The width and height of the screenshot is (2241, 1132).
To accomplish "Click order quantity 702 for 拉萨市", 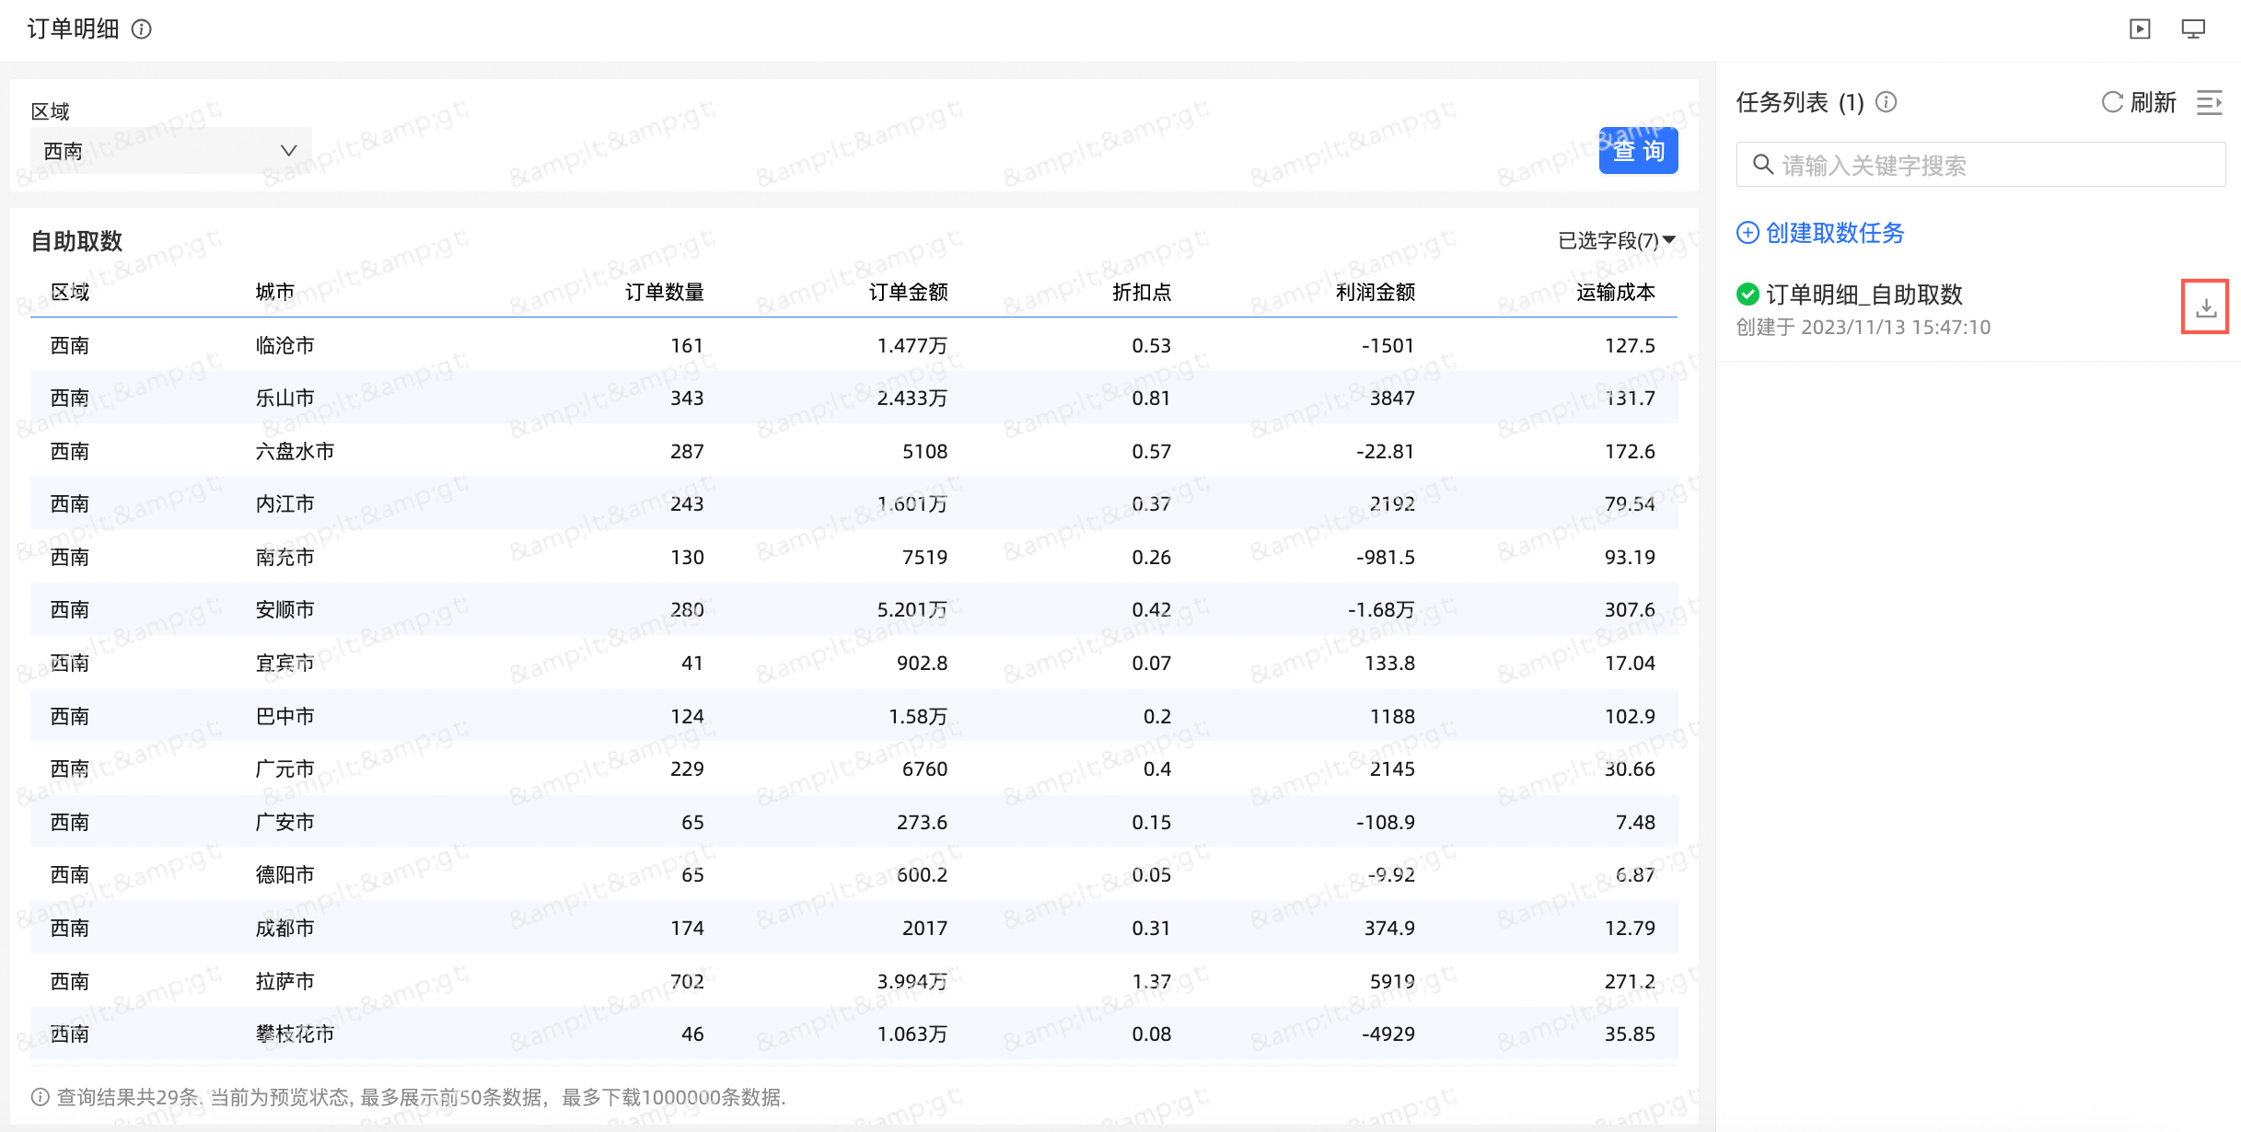I will click(x=687, y=982).
